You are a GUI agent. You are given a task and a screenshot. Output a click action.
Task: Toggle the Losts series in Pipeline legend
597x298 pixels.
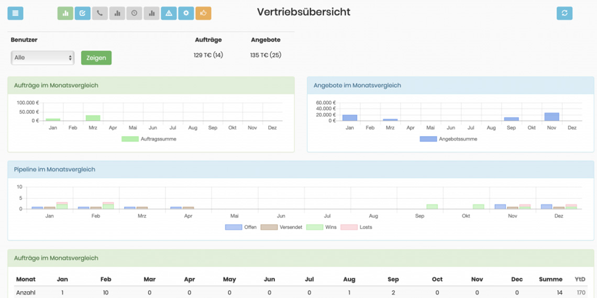tap(366, 227)
